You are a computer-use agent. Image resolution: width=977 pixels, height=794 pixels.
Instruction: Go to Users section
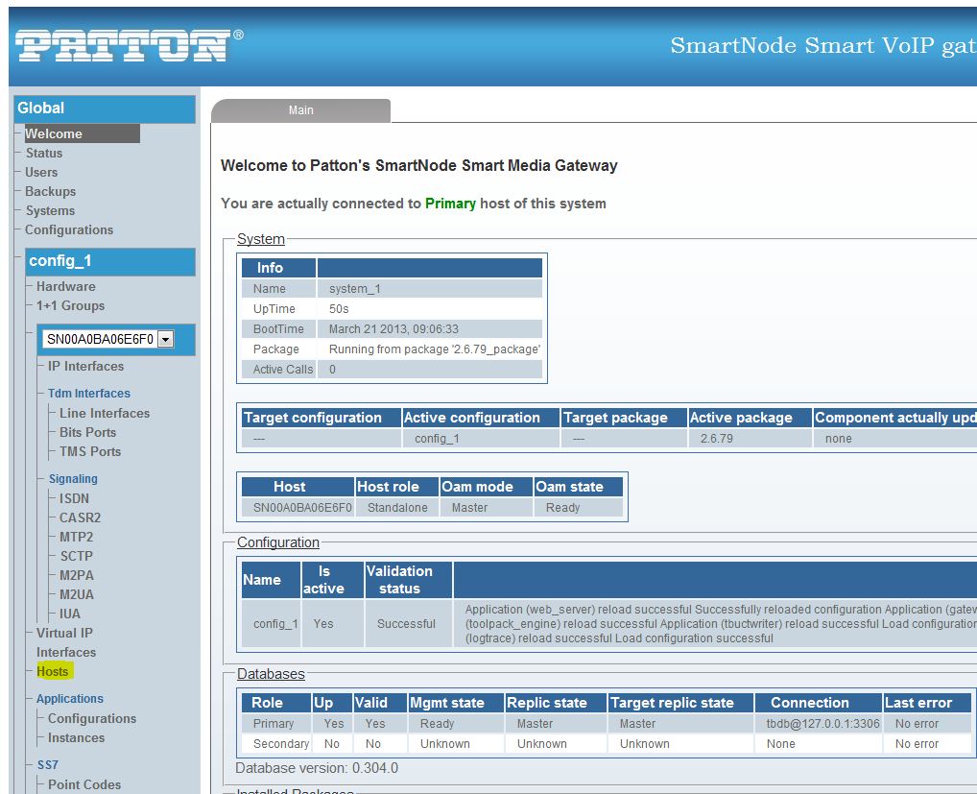[x=41, y=172]
